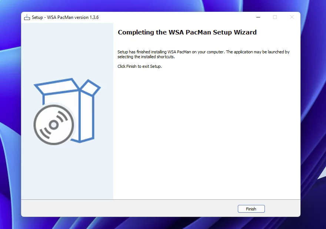Viewport: 326px width, 229px height.
Task: Click the desktop wallpaper right of the Setup window
Action: coord(313,111)
